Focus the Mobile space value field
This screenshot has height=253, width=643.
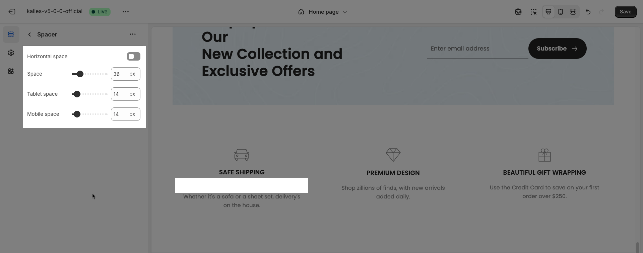click(x=126, y=114)
